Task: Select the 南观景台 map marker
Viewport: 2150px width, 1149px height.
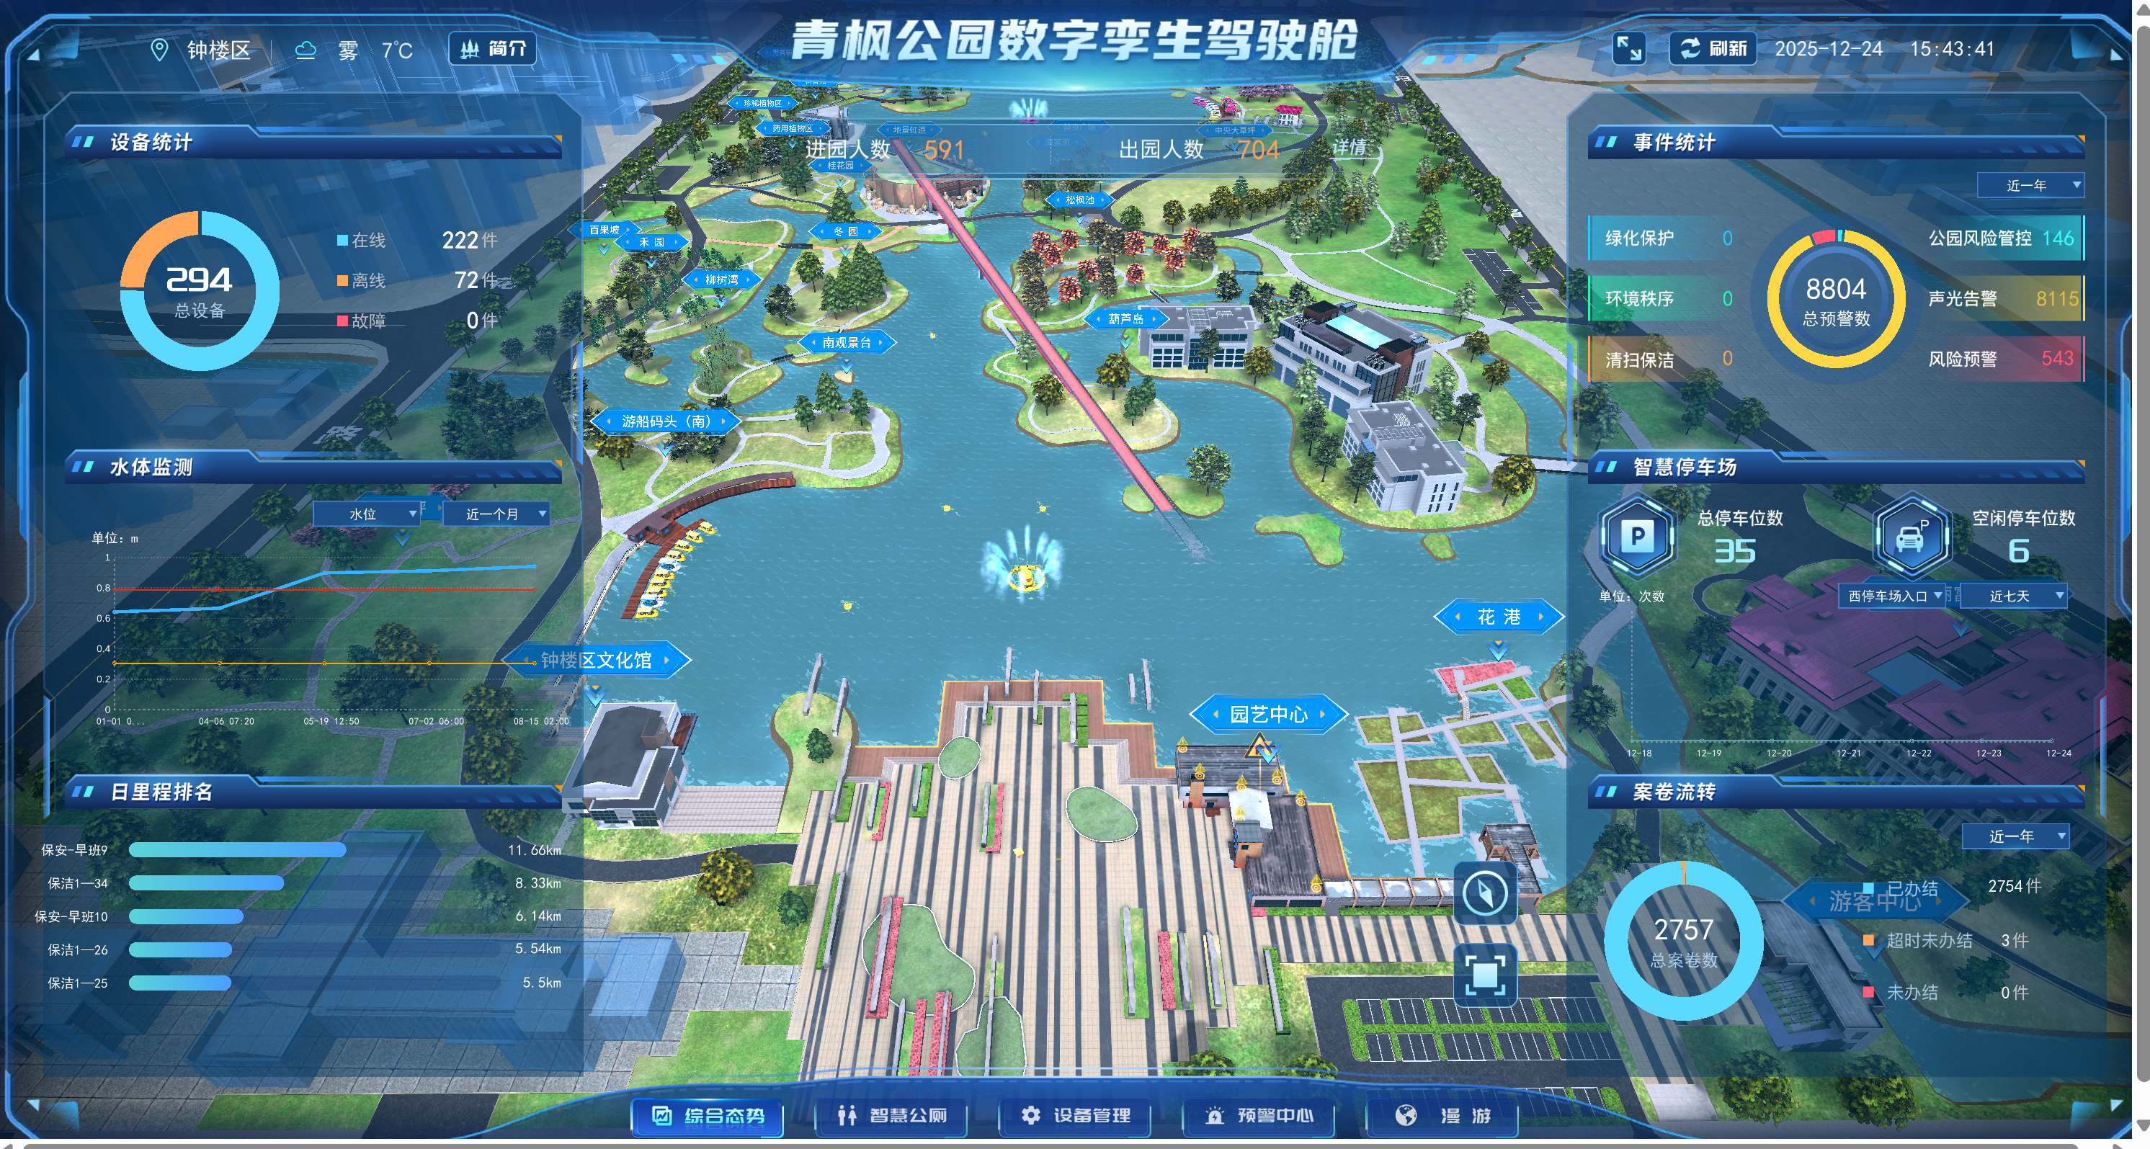Action: point(847,342)
